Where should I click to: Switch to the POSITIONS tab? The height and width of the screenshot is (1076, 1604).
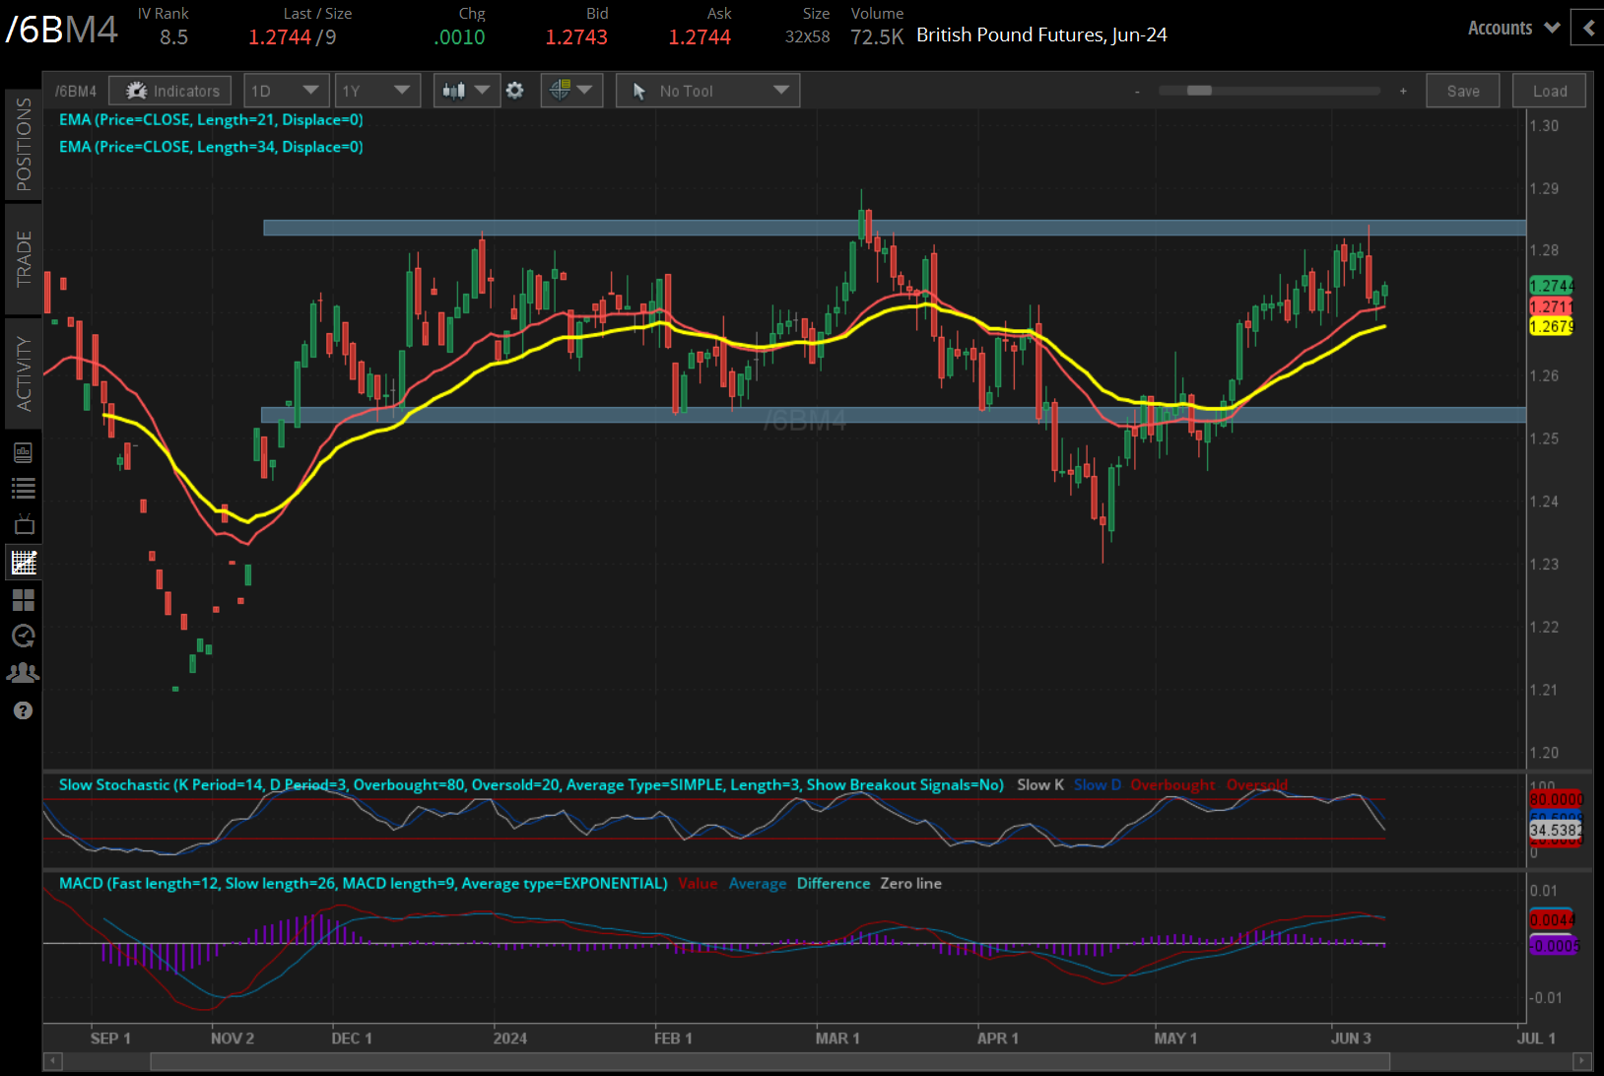[x=24, y=144]
